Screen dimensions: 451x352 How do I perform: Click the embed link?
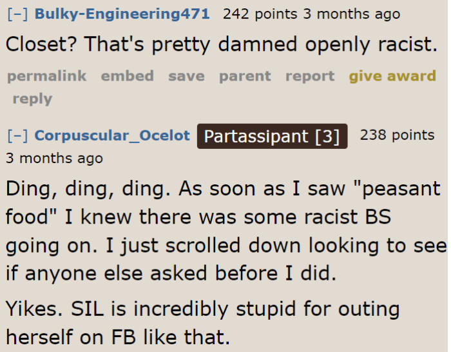point(127,76)
